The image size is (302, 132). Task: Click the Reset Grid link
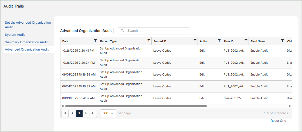(x=278, y=121)
